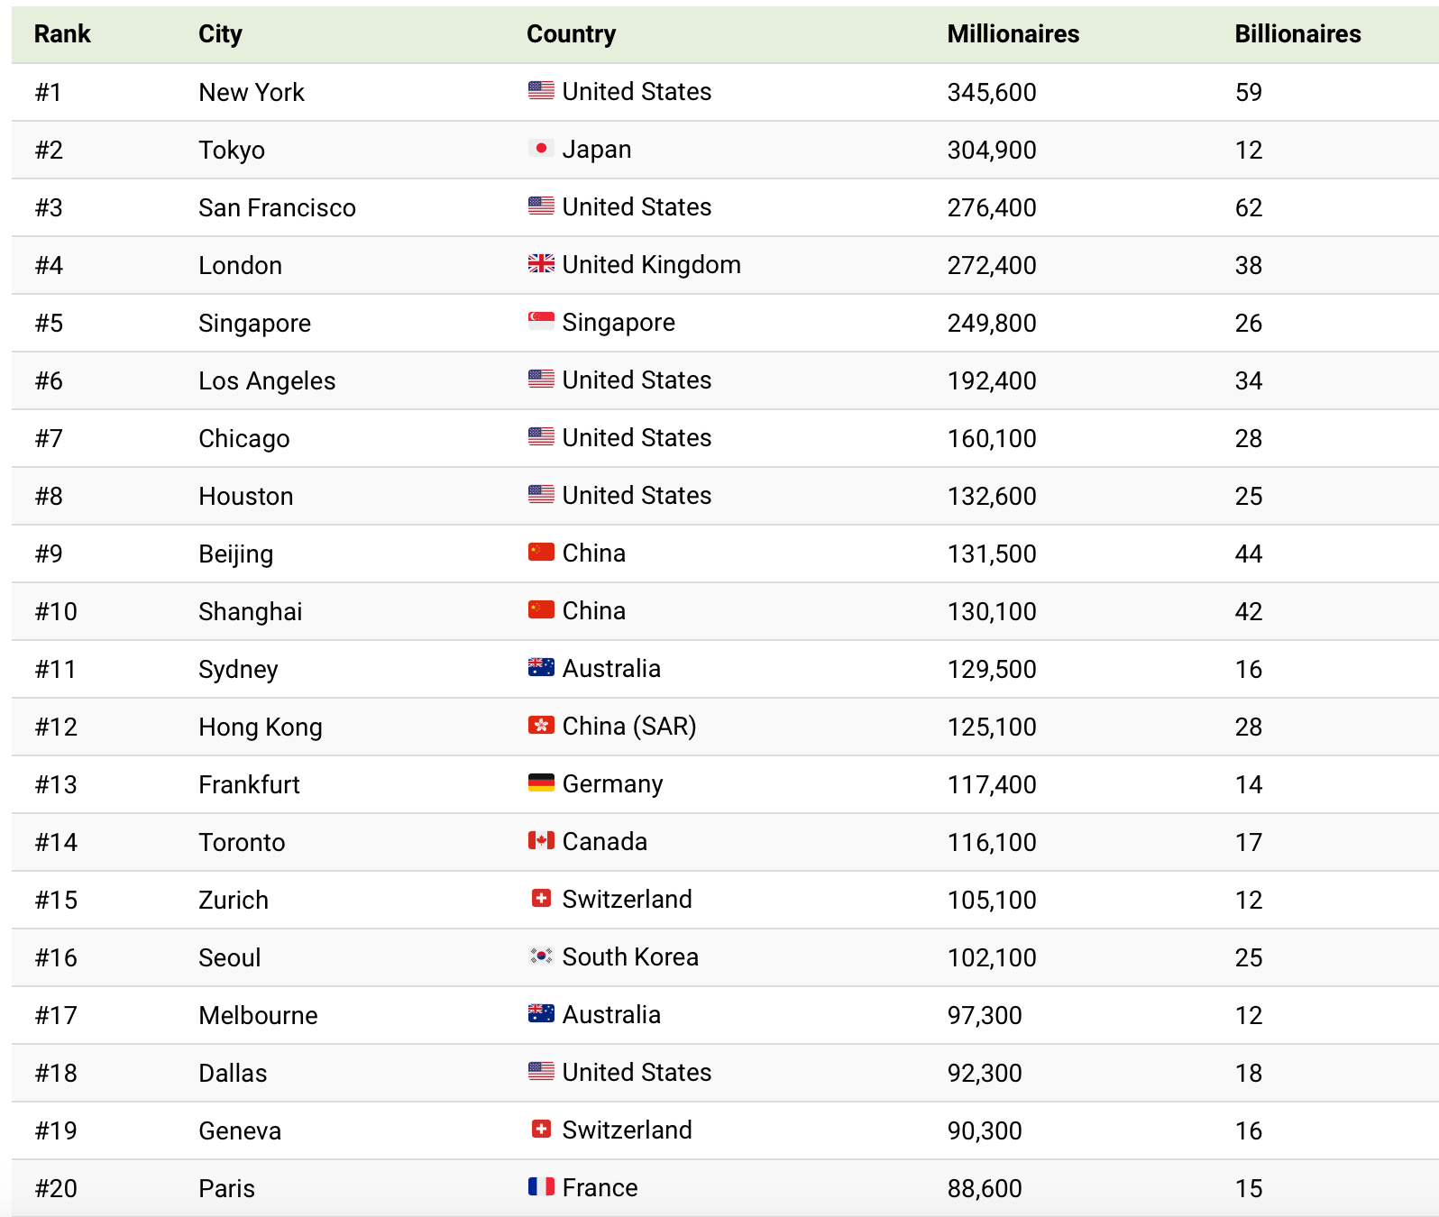Click the Australia flag in Sydney row
This screenshot has width=1439, height=1217.
coord(541,668)
